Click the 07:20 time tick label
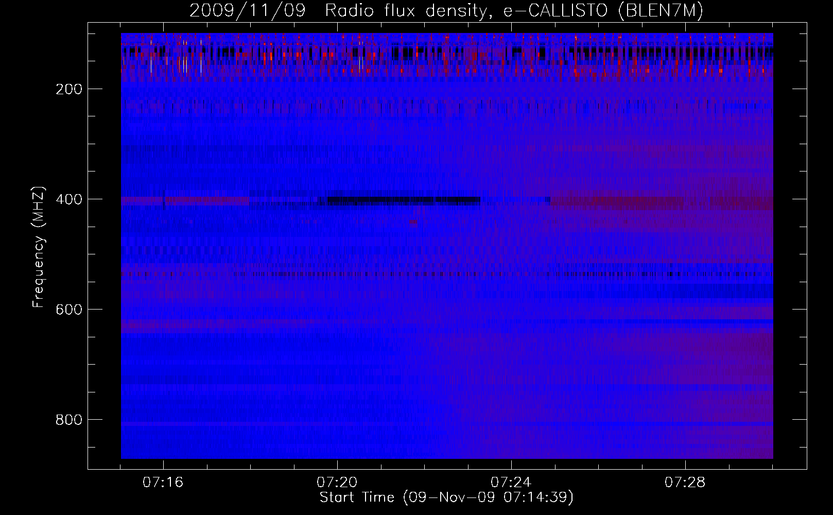833x515 pixels. [x=337, y=483]
